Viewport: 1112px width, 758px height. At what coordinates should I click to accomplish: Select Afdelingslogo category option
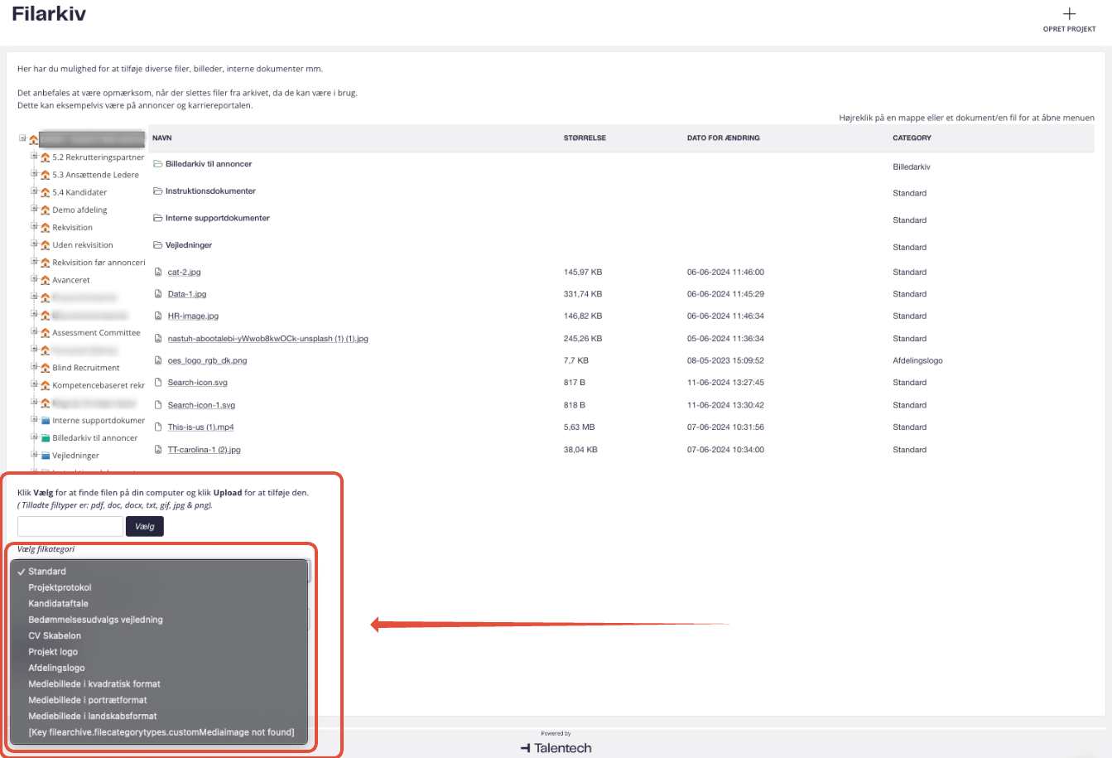159,668
